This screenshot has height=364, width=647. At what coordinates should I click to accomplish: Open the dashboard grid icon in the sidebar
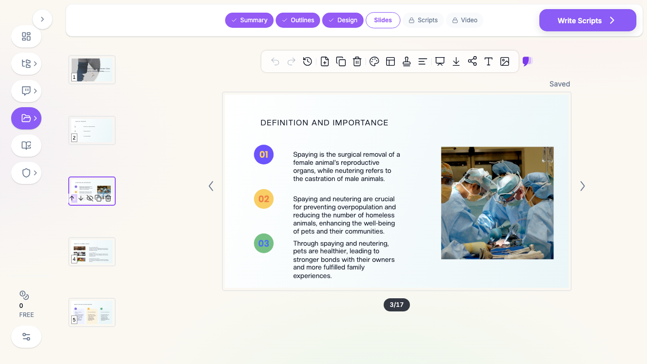coord(26,36)
